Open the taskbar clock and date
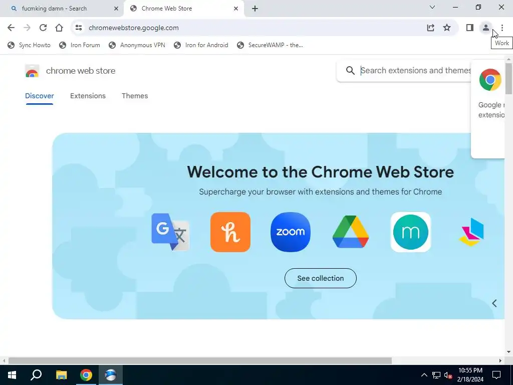 pos(470,375)
